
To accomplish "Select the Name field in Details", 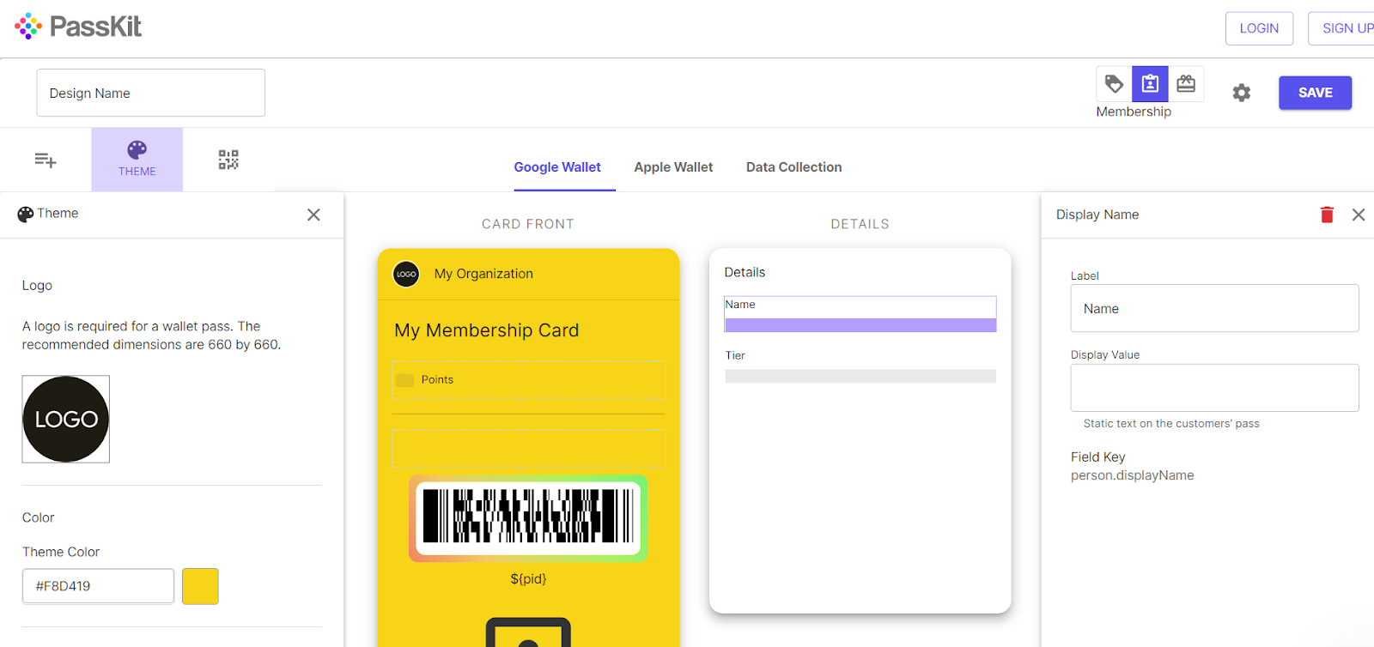I will tap(860, 314).
